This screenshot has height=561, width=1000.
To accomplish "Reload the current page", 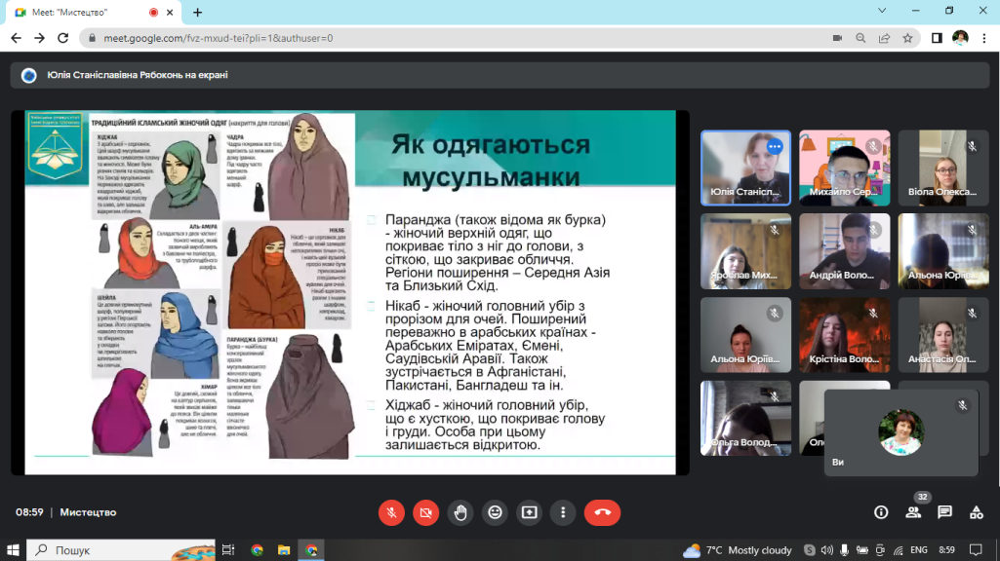I will tap(64, 38).
